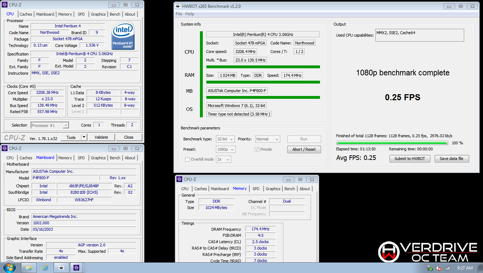Click the Intel Pentium 4 HT logo

click(x=123, y=36)
